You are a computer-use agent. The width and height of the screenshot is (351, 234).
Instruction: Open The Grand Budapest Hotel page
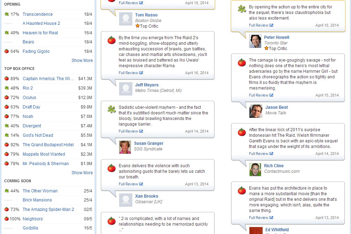click(48, 145)
